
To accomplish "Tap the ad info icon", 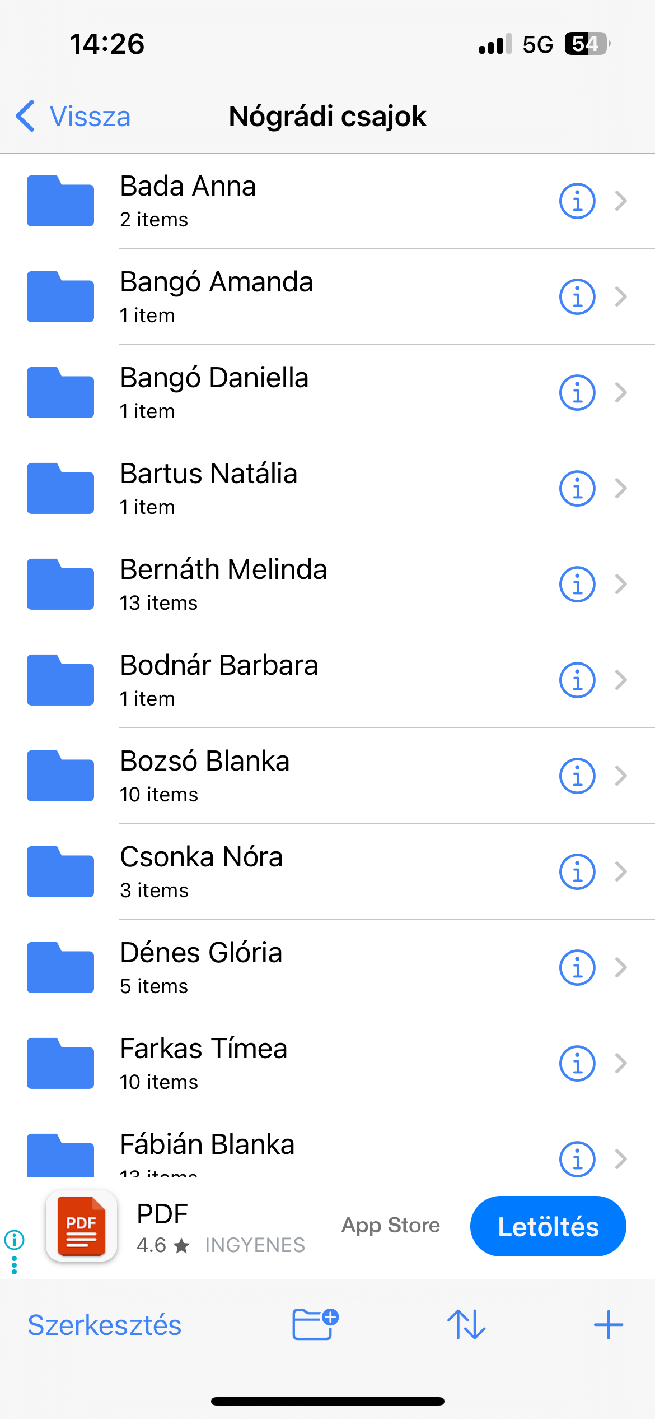I will 14,1239.
